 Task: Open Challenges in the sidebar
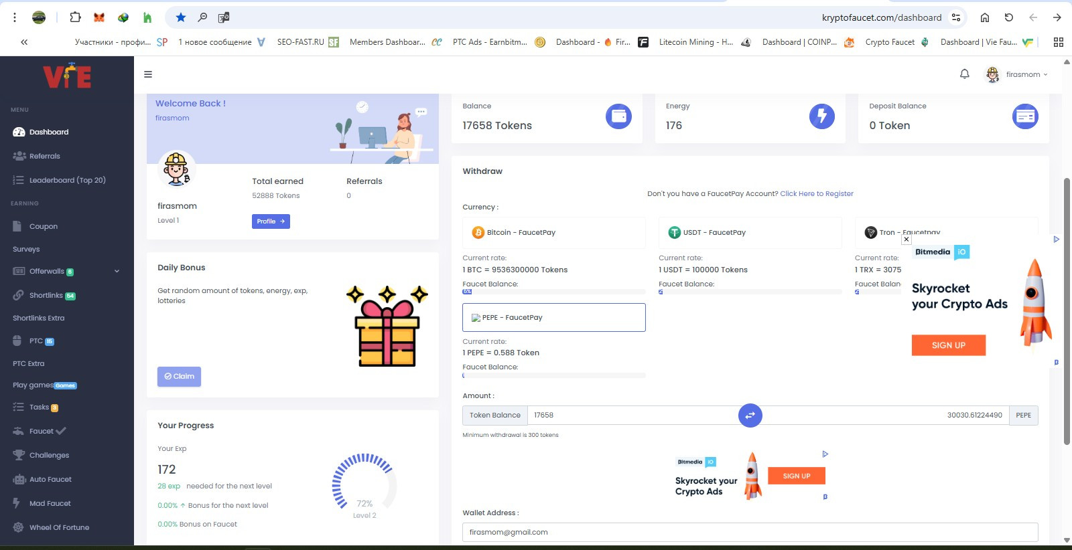pyautogui.click(x=49, y=455)
